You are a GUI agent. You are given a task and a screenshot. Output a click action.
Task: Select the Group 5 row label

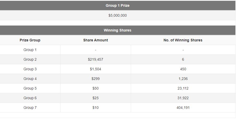(30, 88)
